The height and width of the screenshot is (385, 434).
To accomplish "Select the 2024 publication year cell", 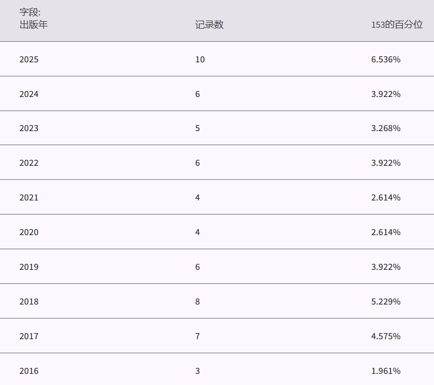I will (x=29, y=94).
